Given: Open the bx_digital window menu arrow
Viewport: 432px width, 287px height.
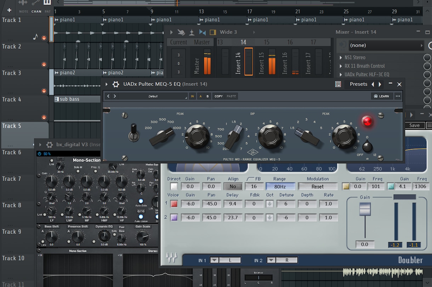Looking at the screenshot, I should tap(40, 145).
